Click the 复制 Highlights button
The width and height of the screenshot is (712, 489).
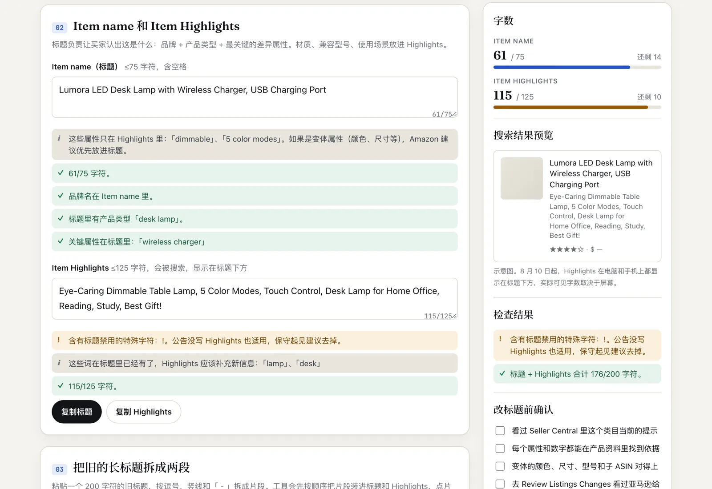pyautogui.click(x=143, y=412)
